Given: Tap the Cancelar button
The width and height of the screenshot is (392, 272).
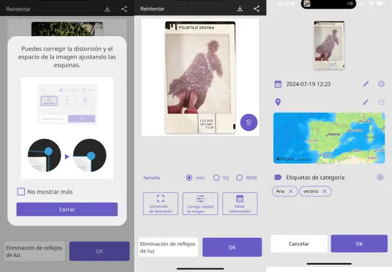Looking at the screenshot, I should pyautogui.click(x=299, y=243).
